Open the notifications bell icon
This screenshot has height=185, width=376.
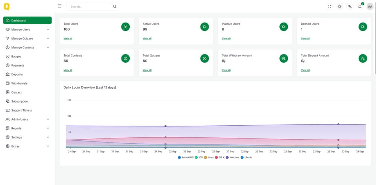click(360, 6)
